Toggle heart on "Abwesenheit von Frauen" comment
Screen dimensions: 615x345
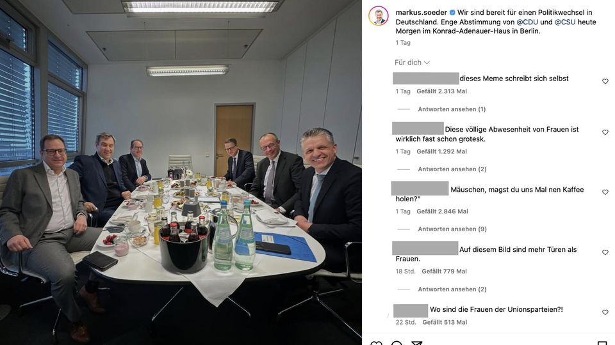pyautogui.click(x=605, y=132)
